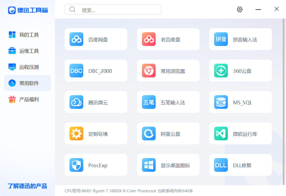Click the 当前系统内存:64GB status text
This screenshot has width=286, height=196.
(x=175, y=191)
